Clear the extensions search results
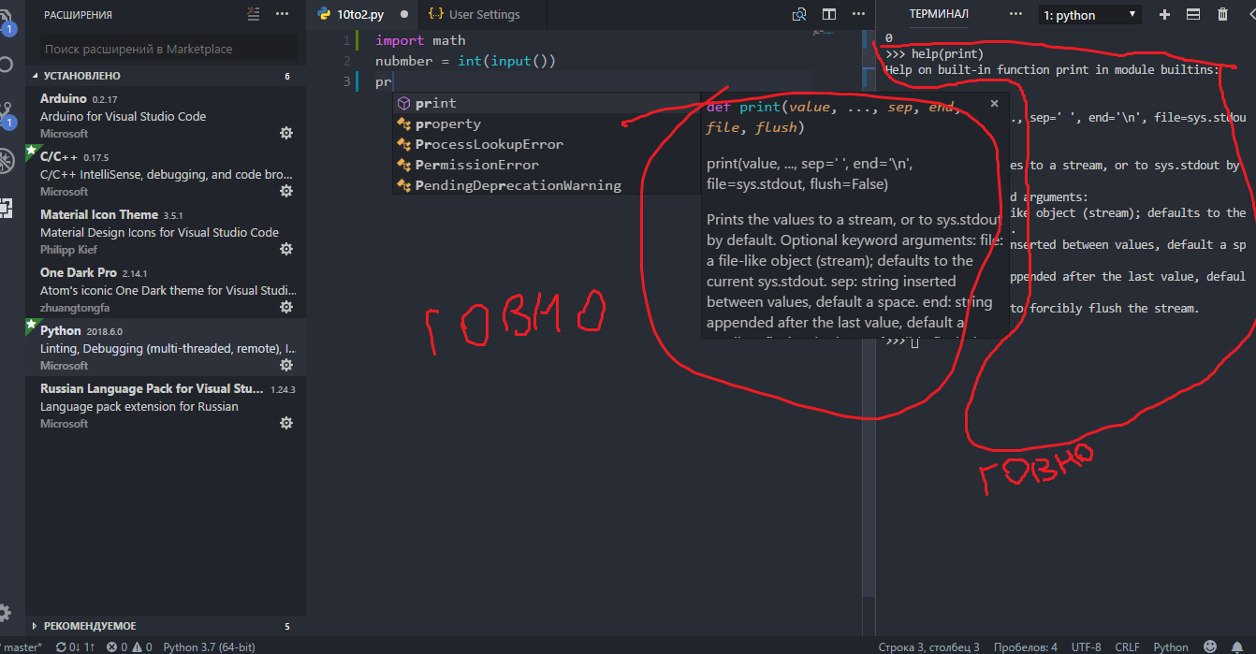The width and height of the screenshot is (1256, 654). (x=255, y=14)
